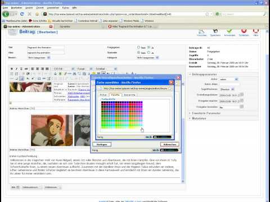The image size is (270, 202).
Task: Select Nein for Freigegeben
Action: click(138, 47)
